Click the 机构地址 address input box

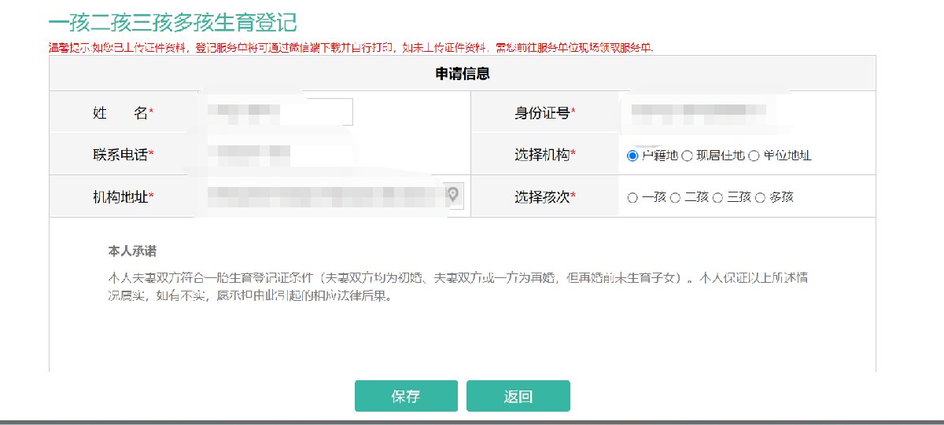[323, 196]
